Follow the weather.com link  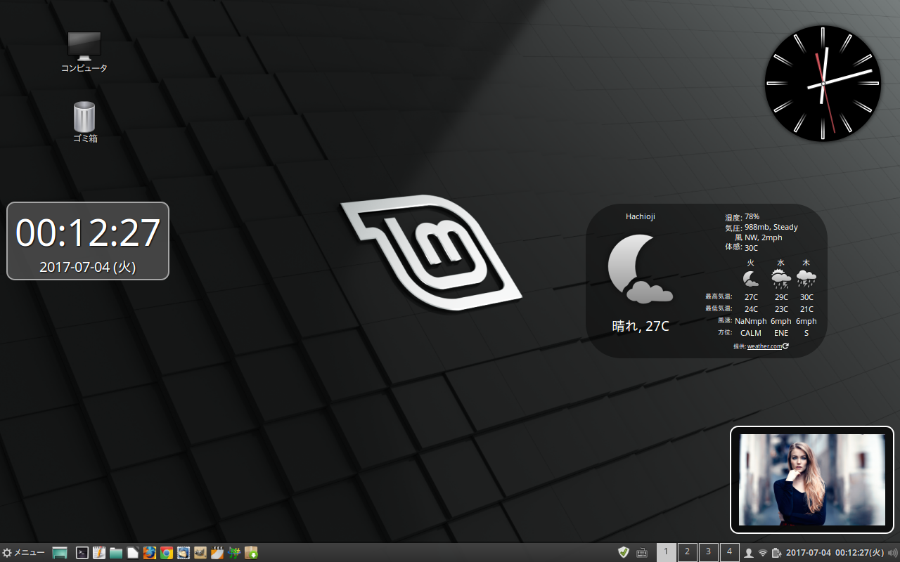click(x=764, y=346)
